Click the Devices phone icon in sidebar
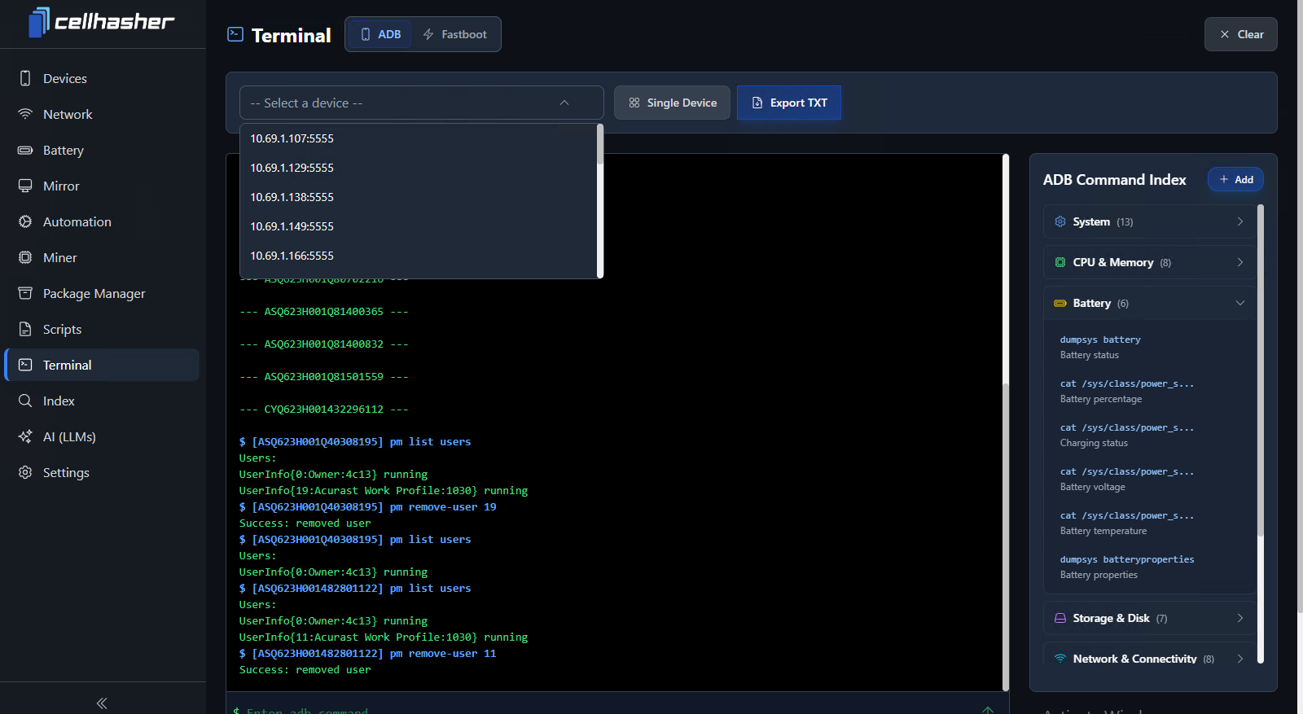 tap(25, 78)
